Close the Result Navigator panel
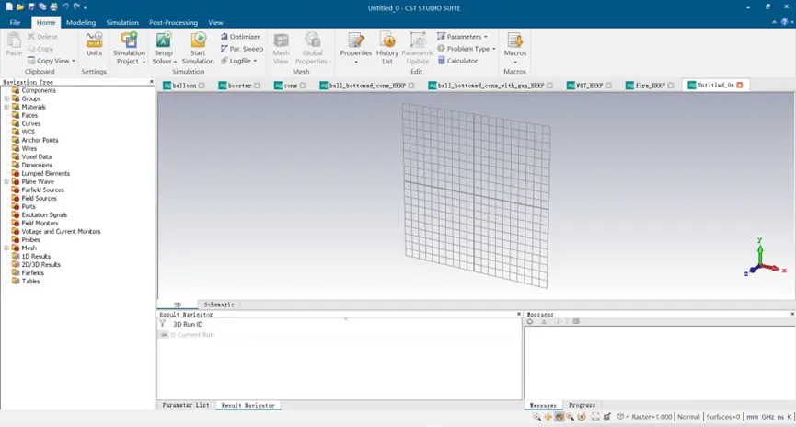 coord(519,315)
